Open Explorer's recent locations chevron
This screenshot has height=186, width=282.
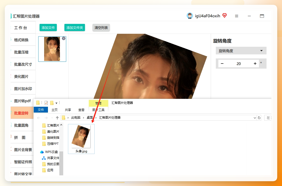(52, 118)
